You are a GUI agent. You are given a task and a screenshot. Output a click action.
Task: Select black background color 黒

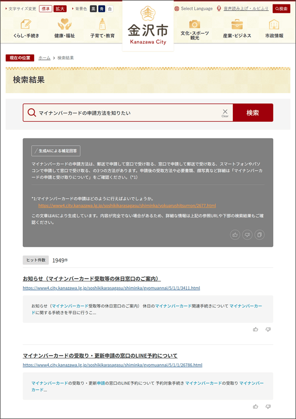93,9
